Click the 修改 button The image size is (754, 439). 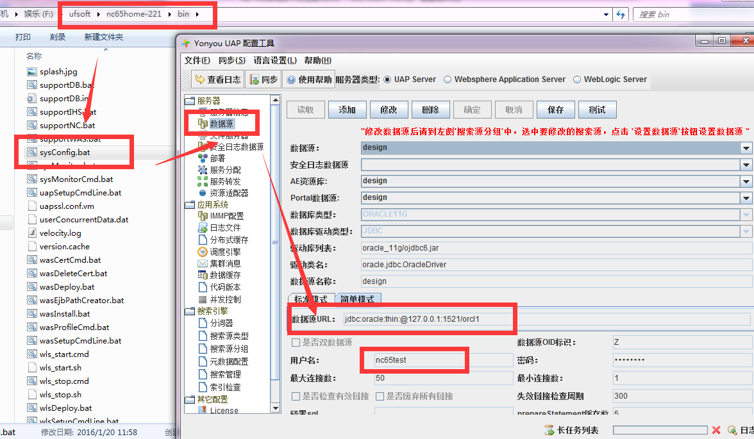pos(389,110)
